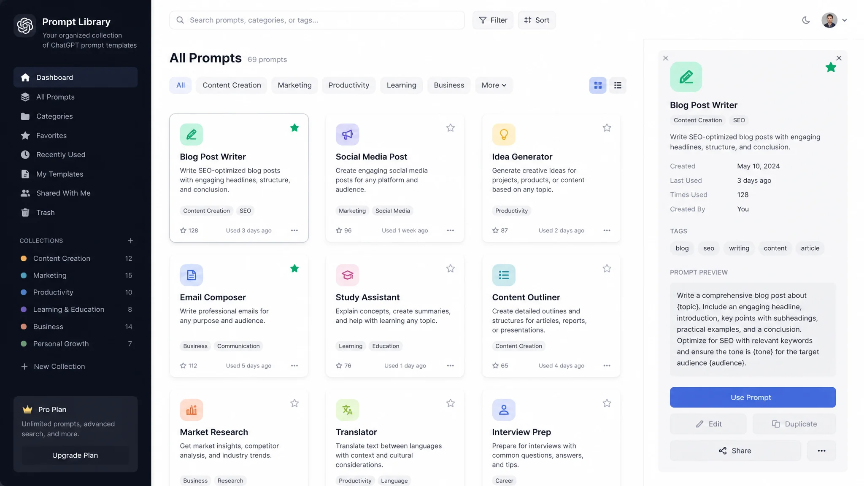This screenshot has height=486, width=864.
Task: Open more options on Content Outliner card
Action: click(x=607, y=366)
